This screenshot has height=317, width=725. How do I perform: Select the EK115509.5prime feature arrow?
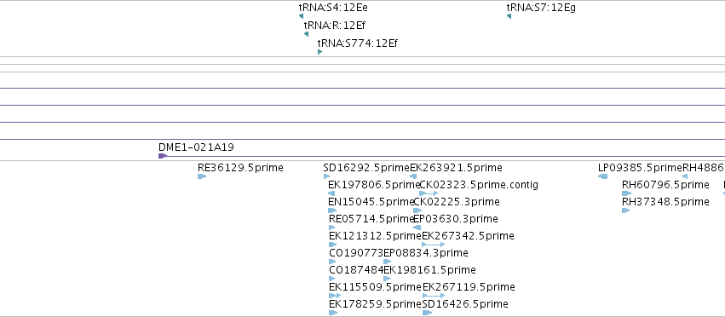click(x=335, y=296)
